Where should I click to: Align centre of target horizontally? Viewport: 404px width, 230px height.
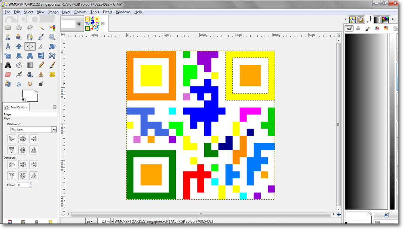tap(23, 139)
